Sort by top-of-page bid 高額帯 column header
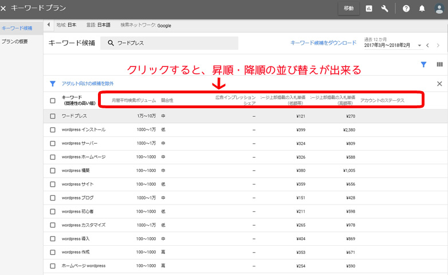This screenshot has width=448, height=275. pyautogui.click(x=333, y=100)
